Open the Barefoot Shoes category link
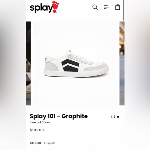The height and width of the screenshot is (150, 150). pos(40,122)
